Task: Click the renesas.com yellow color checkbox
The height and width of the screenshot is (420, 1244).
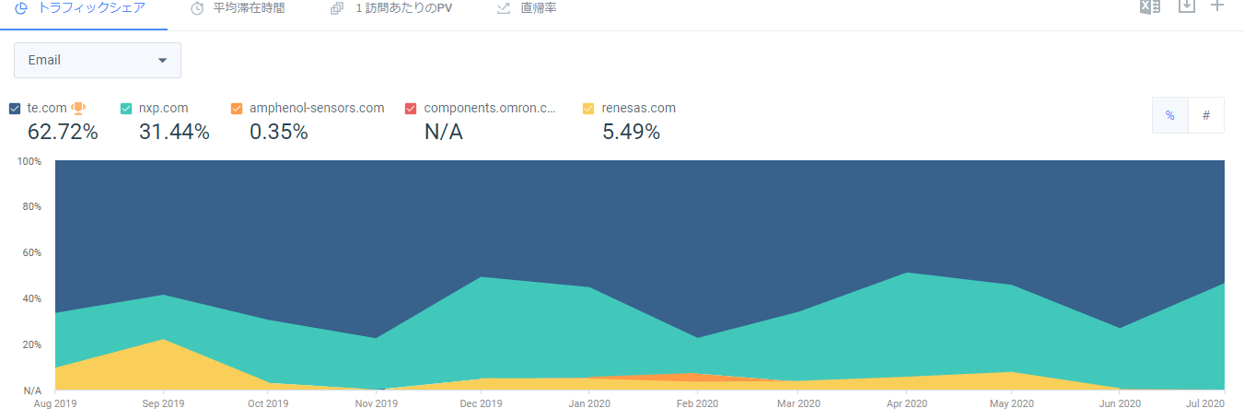Action: (589, 109)
